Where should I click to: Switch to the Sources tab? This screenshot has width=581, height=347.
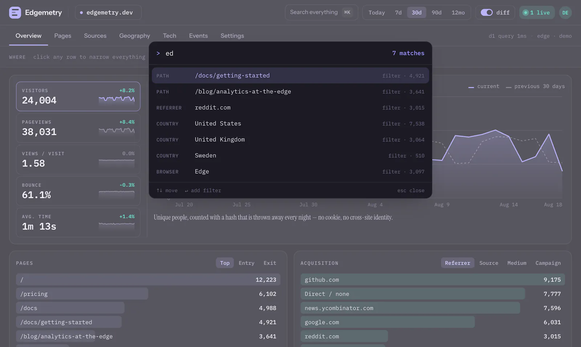click(95, 36)
